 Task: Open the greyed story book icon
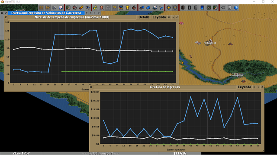click(108, 8)
